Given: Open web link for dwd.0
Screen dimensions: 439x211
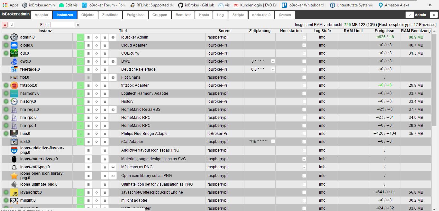Looking at the screenshot, I should click(x=113, y=61).
